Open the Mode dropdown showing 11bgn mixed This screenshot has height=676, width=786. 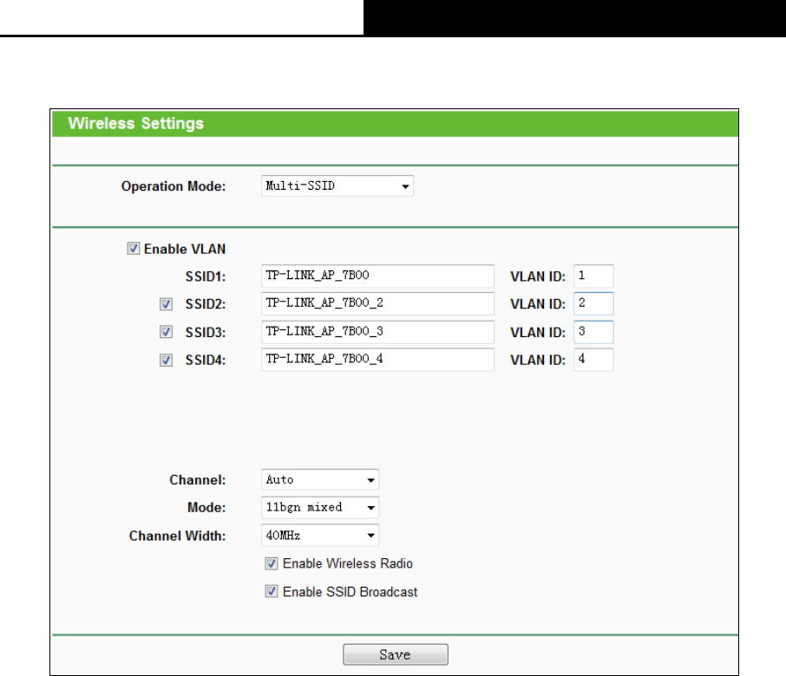click(320, 507)
